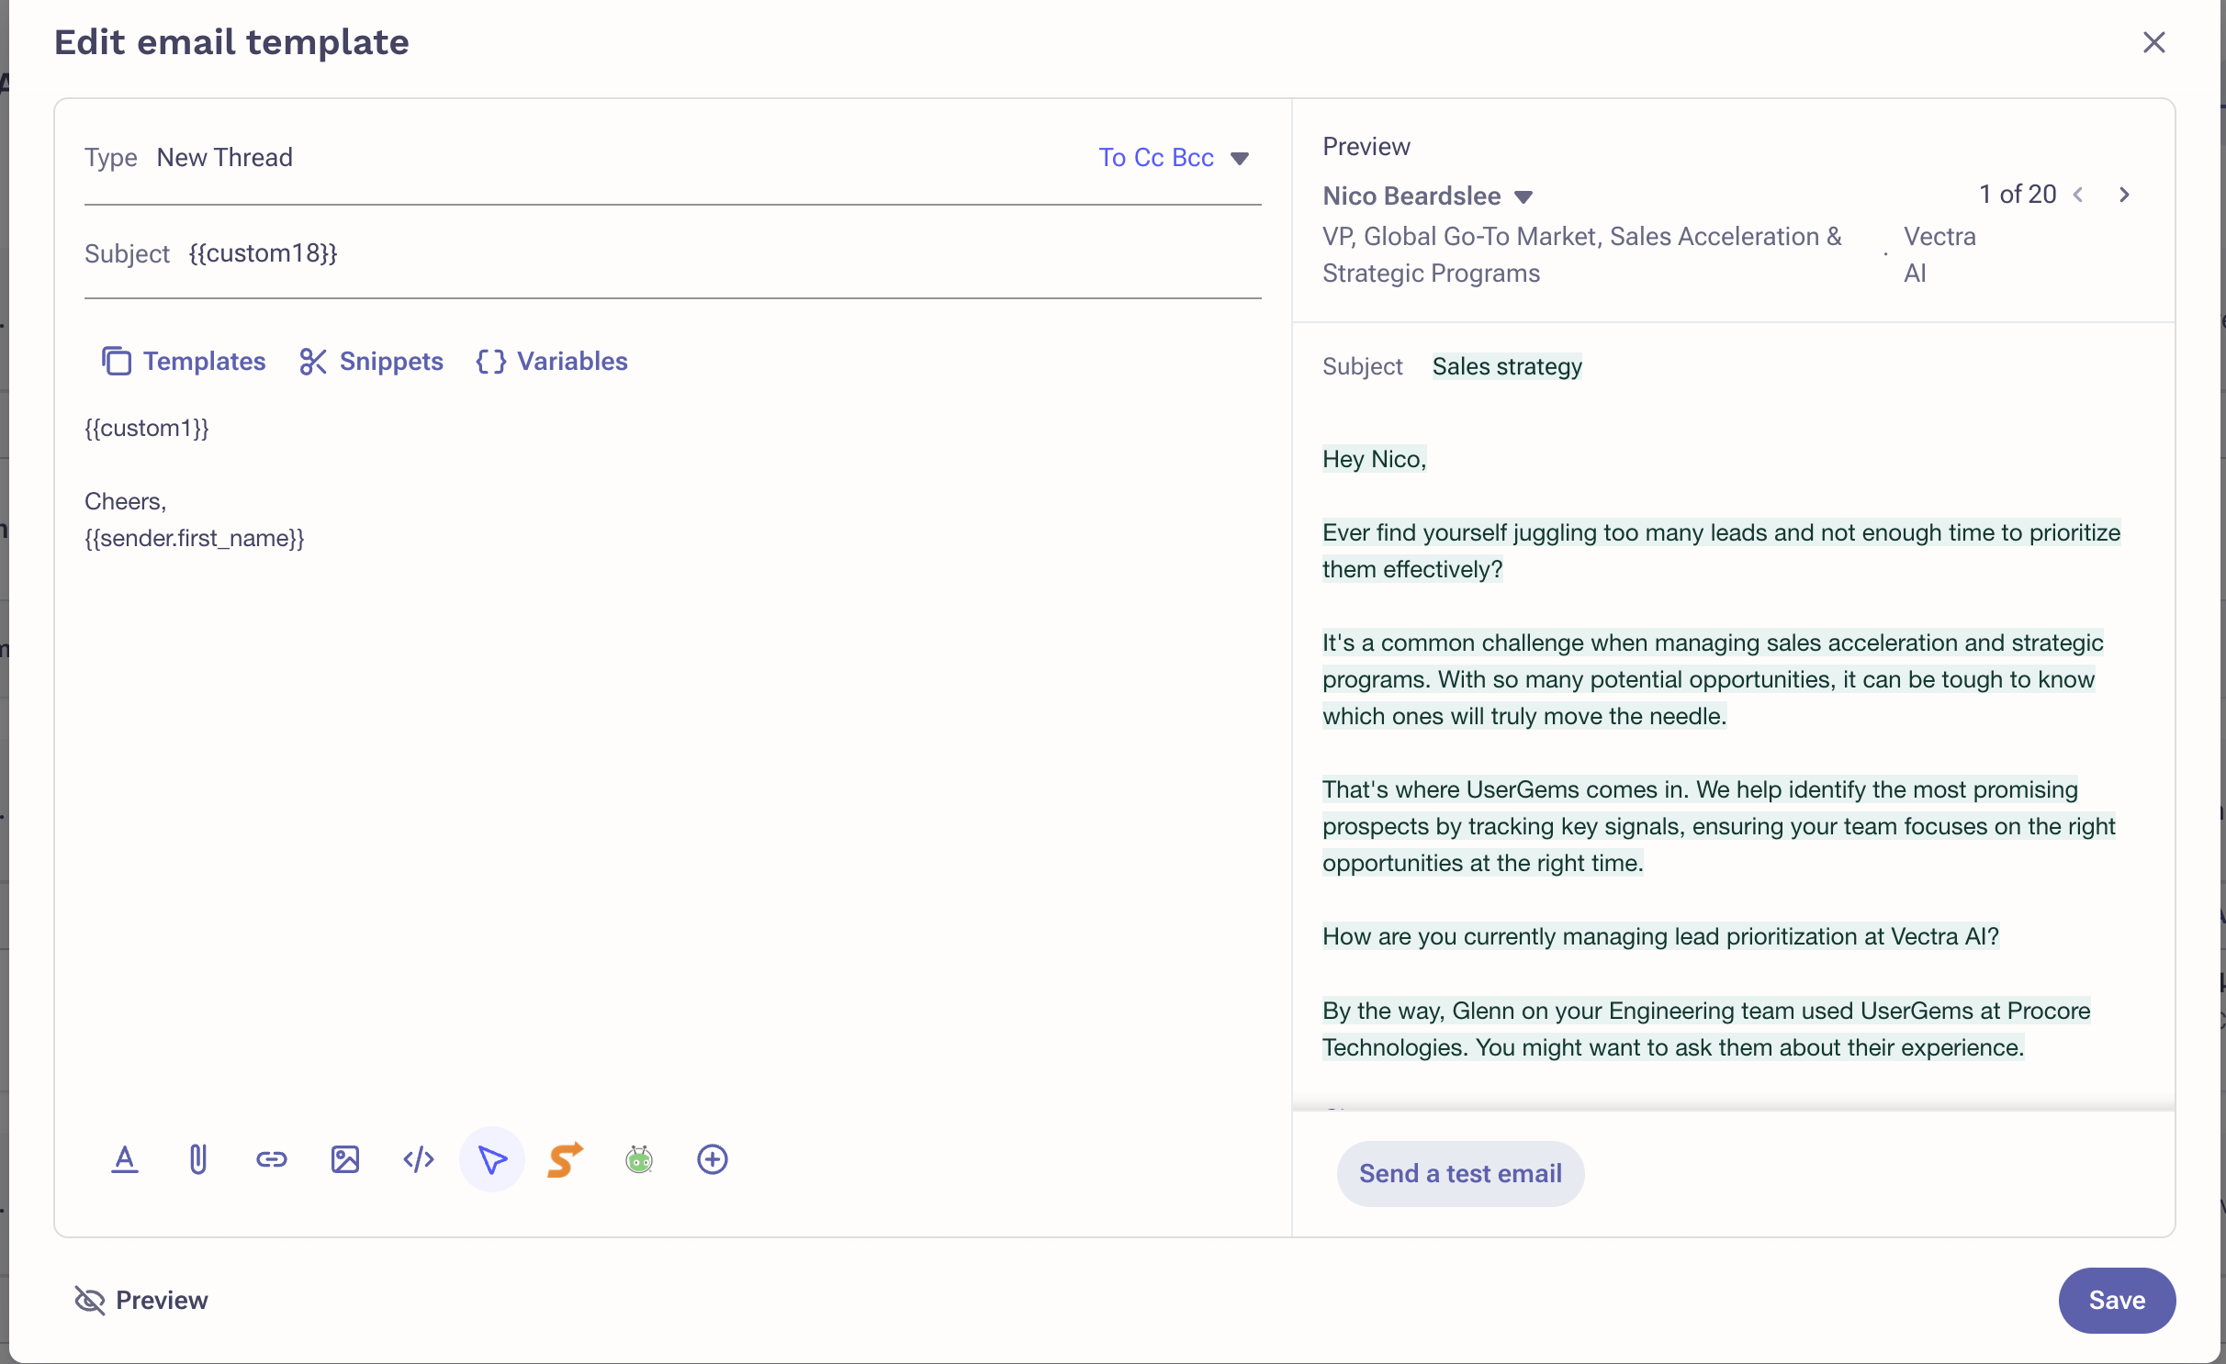
Task: Click the orange S arrow icon
Action: click(566, 1159)
